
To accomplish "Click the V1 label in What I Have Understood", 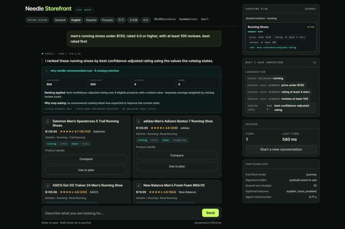I will pos(315,63).
